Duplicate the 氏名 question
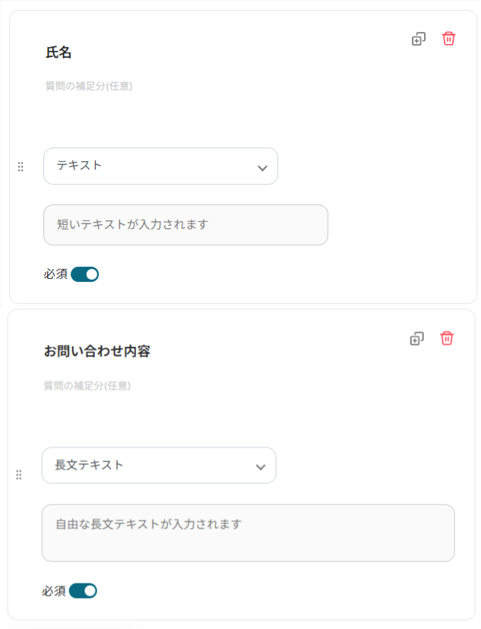This screenshot has height=629, width=481. [x=419, y=39]
